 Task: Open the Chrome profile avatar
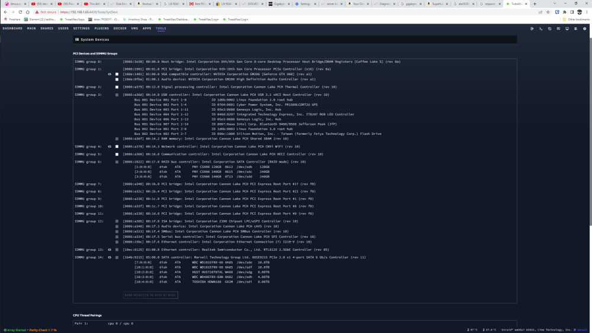580,12
